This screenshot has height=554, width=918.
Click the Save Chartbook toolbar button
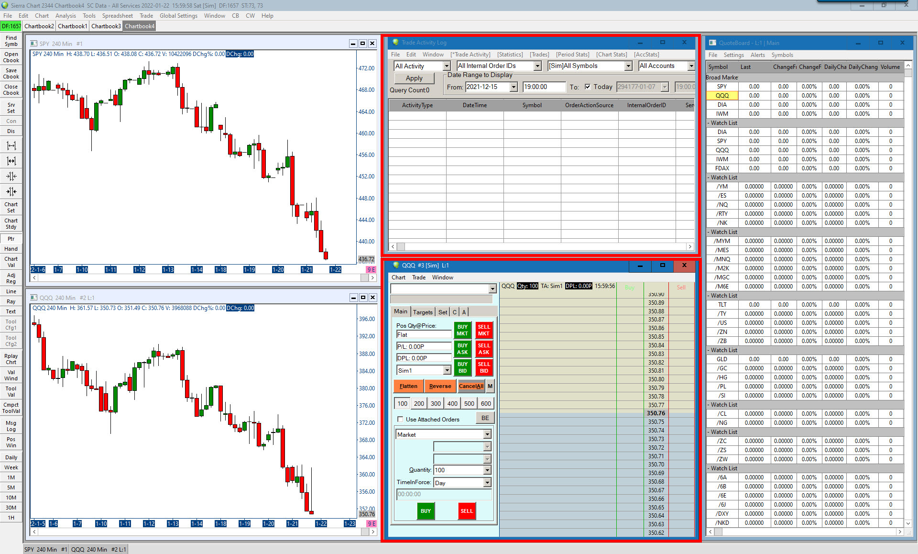click(x=11, y=73)
